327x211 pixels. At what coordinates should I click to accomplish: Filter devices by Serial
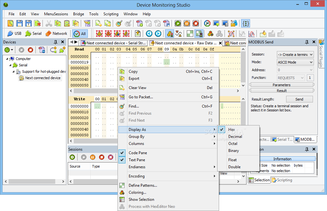pos(33,34)
